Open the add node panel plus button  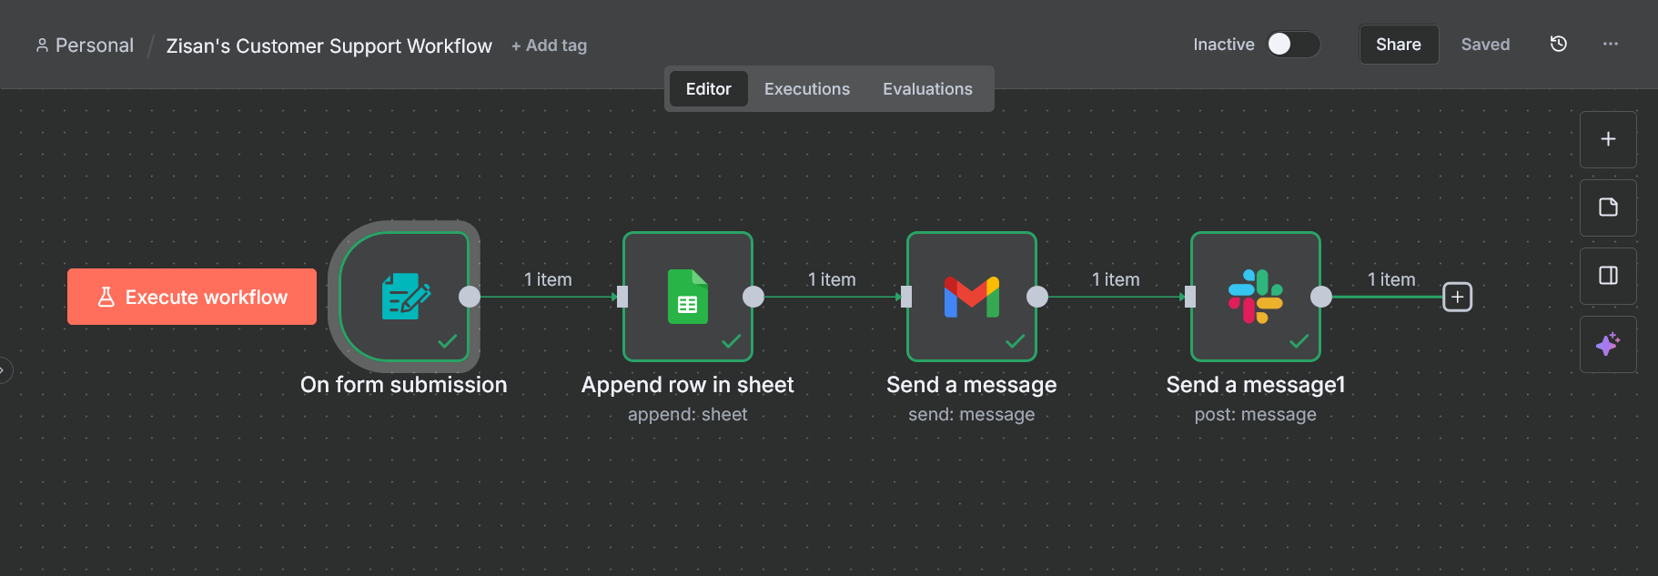point(1608,139)
